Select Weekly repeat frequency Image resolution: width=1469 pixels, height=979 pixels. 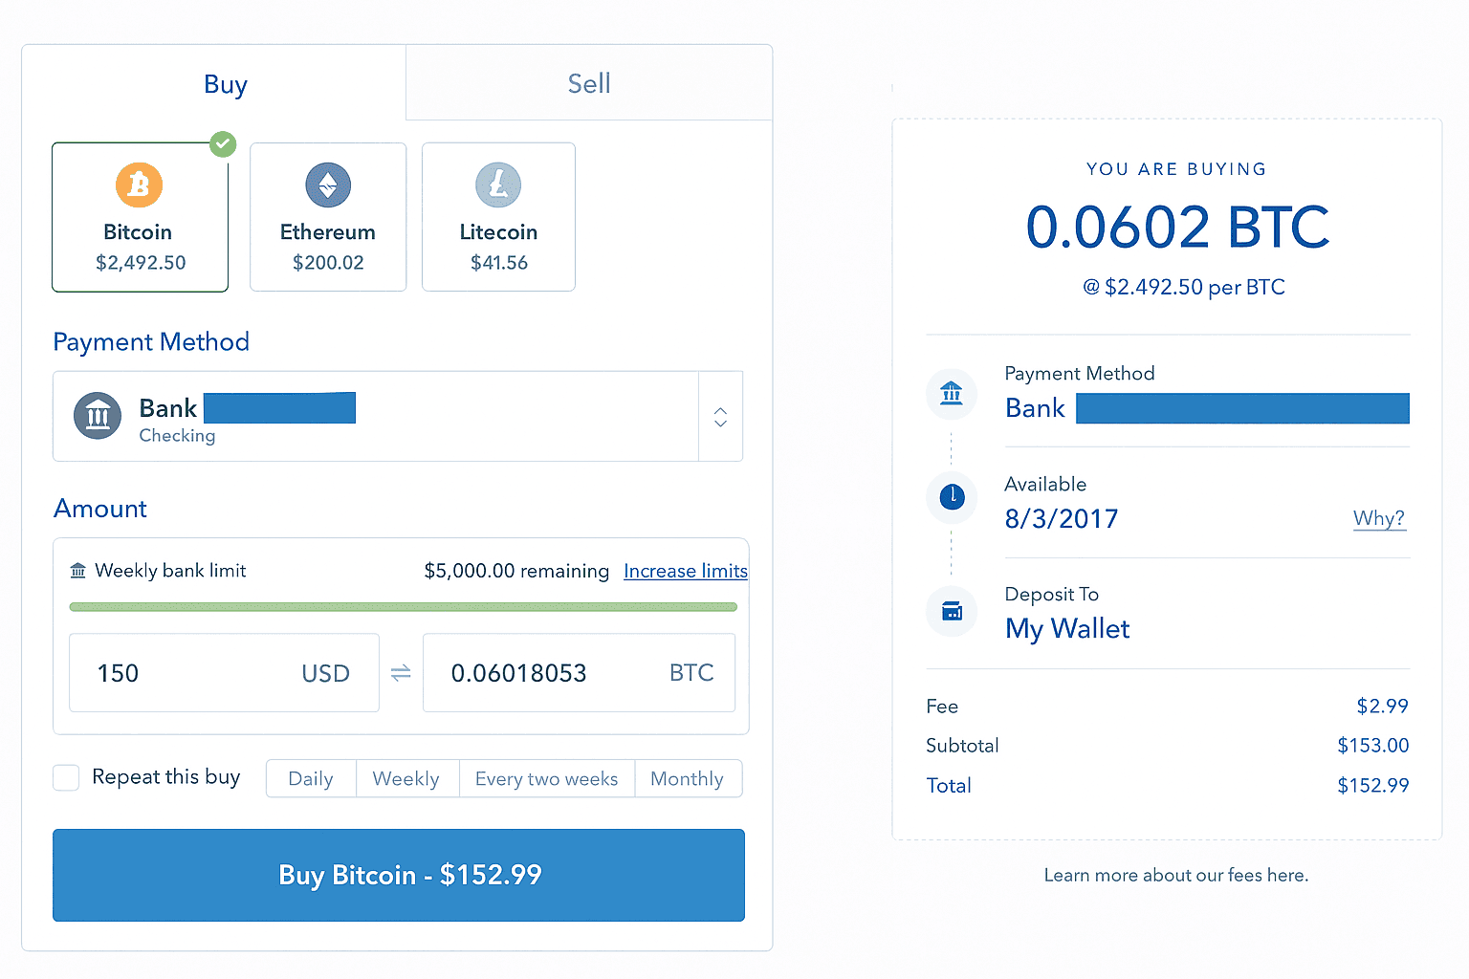(406, 778)
